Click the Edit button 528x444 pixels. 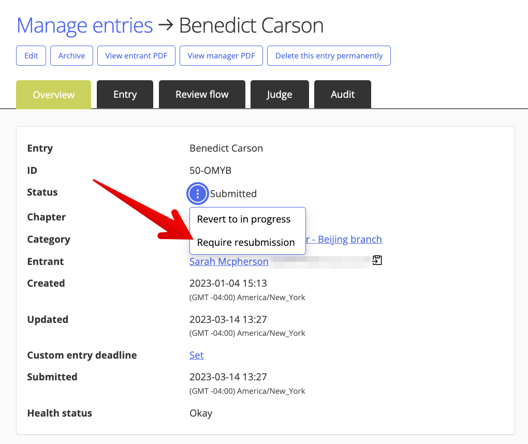point(31,55)
